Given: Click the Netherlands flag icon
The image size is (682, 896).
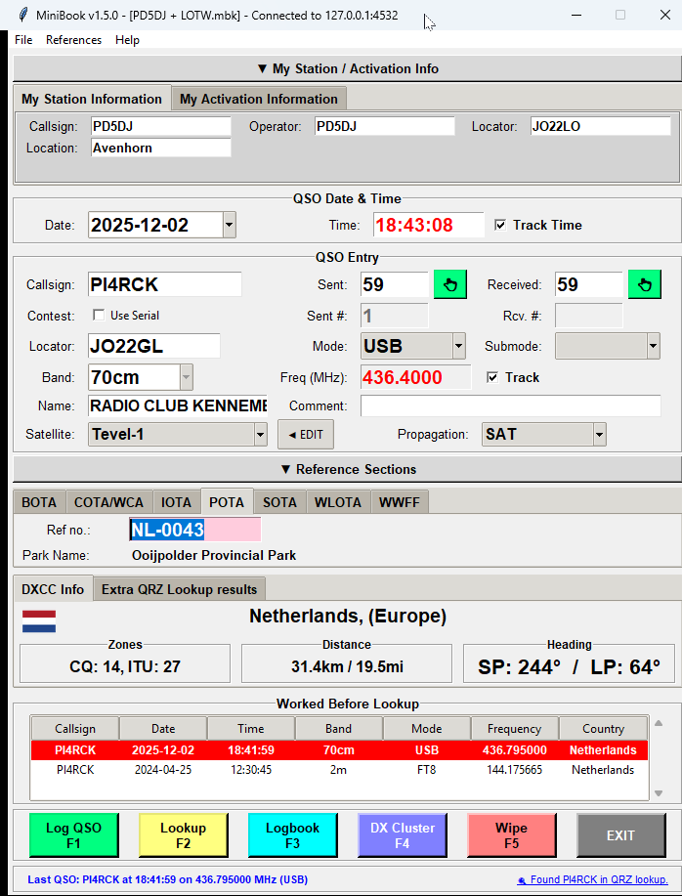Looking at the screenshot, I should [x=39, y=621].
